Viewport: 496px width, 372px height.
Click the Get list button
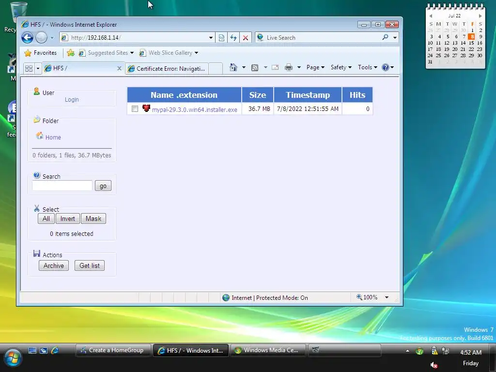click(90, 266)
